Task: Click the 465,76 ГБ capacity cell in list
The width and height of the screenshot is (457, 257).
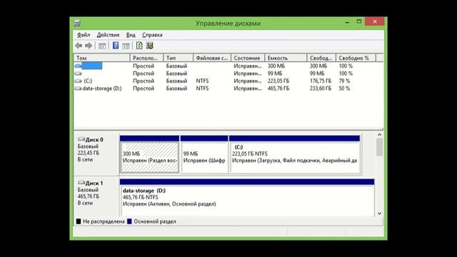Action: coord(278,89)
